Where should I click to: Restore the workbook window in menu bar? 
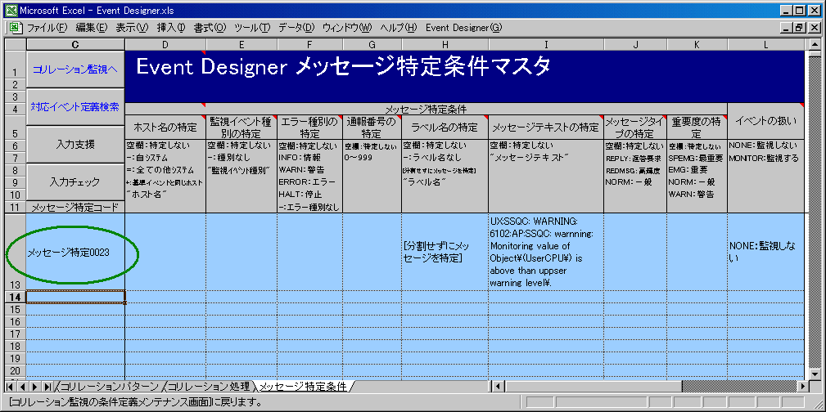point(801,27)
